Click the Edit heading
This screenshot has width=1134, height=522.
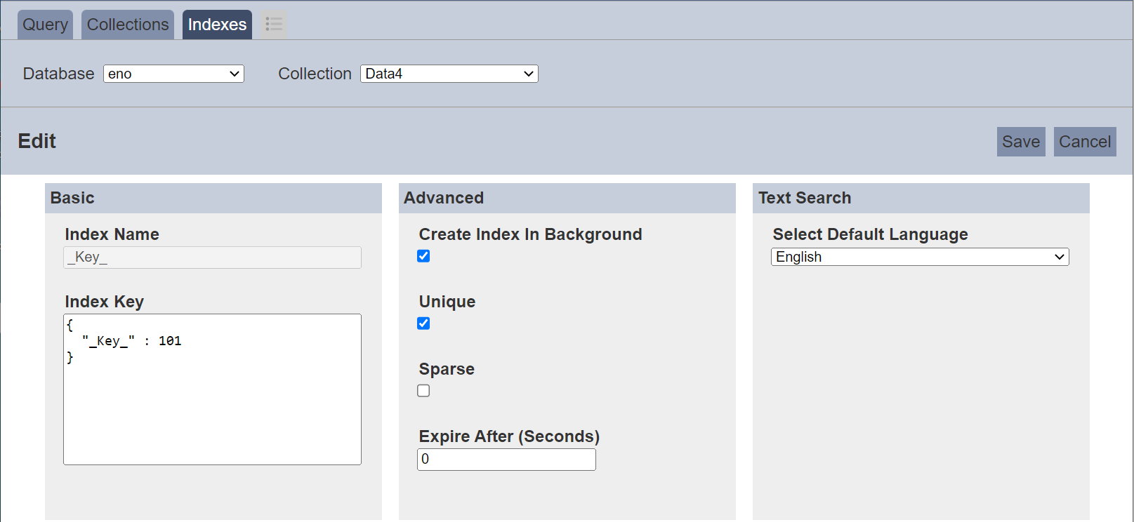click(37, 141)
